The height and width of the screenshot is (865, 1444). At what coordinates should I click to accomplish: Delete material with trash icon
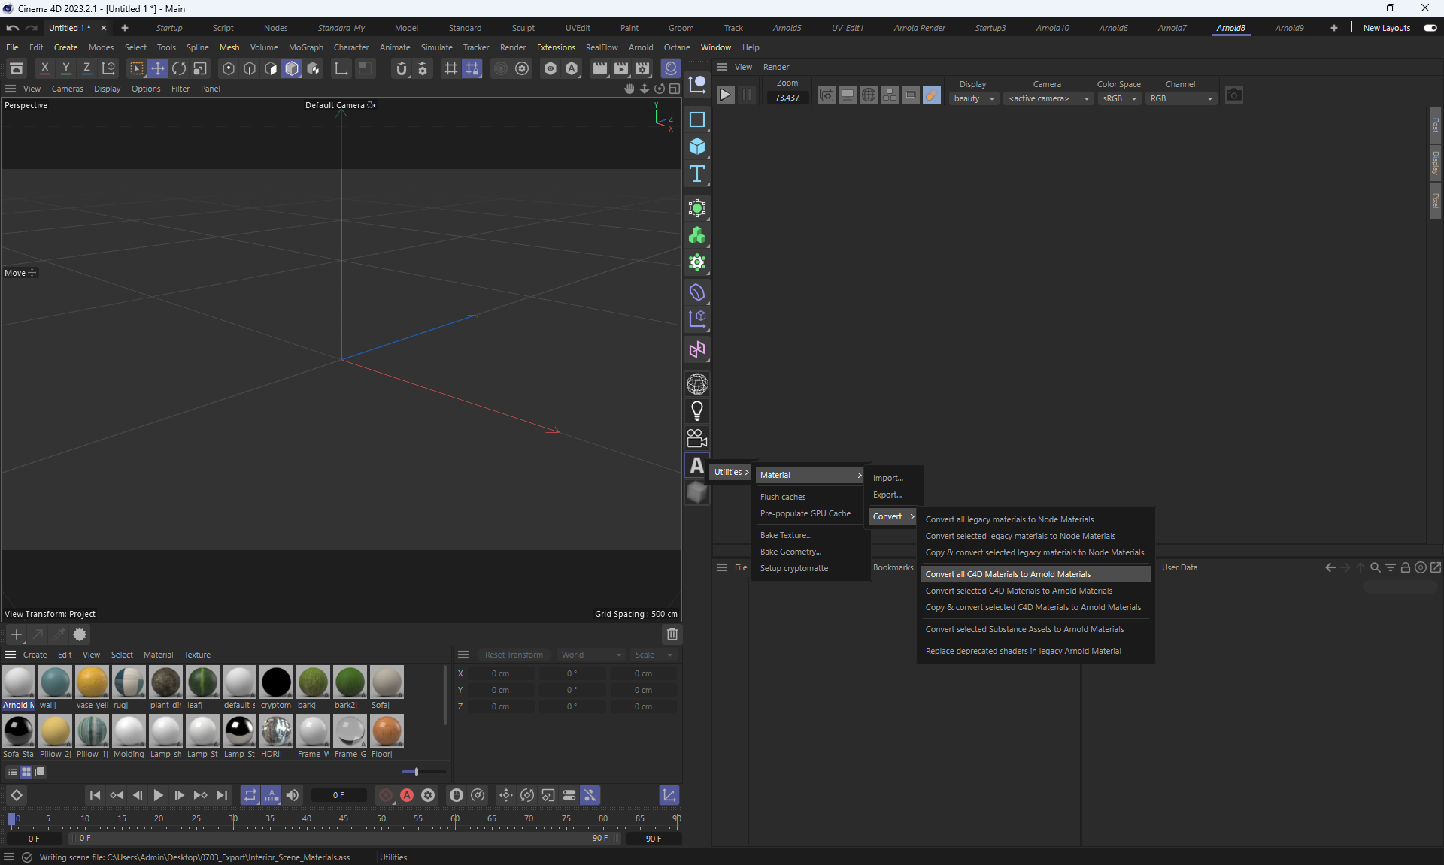tap(672, 634)
